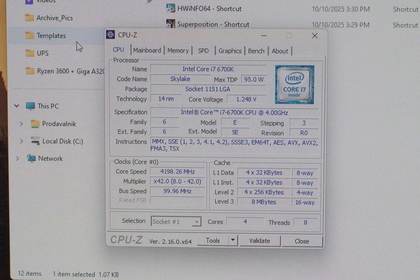Open the Templates folder in sidebar
The width and height of the screenshot is (420, 280).
click(x=51, y=36)
